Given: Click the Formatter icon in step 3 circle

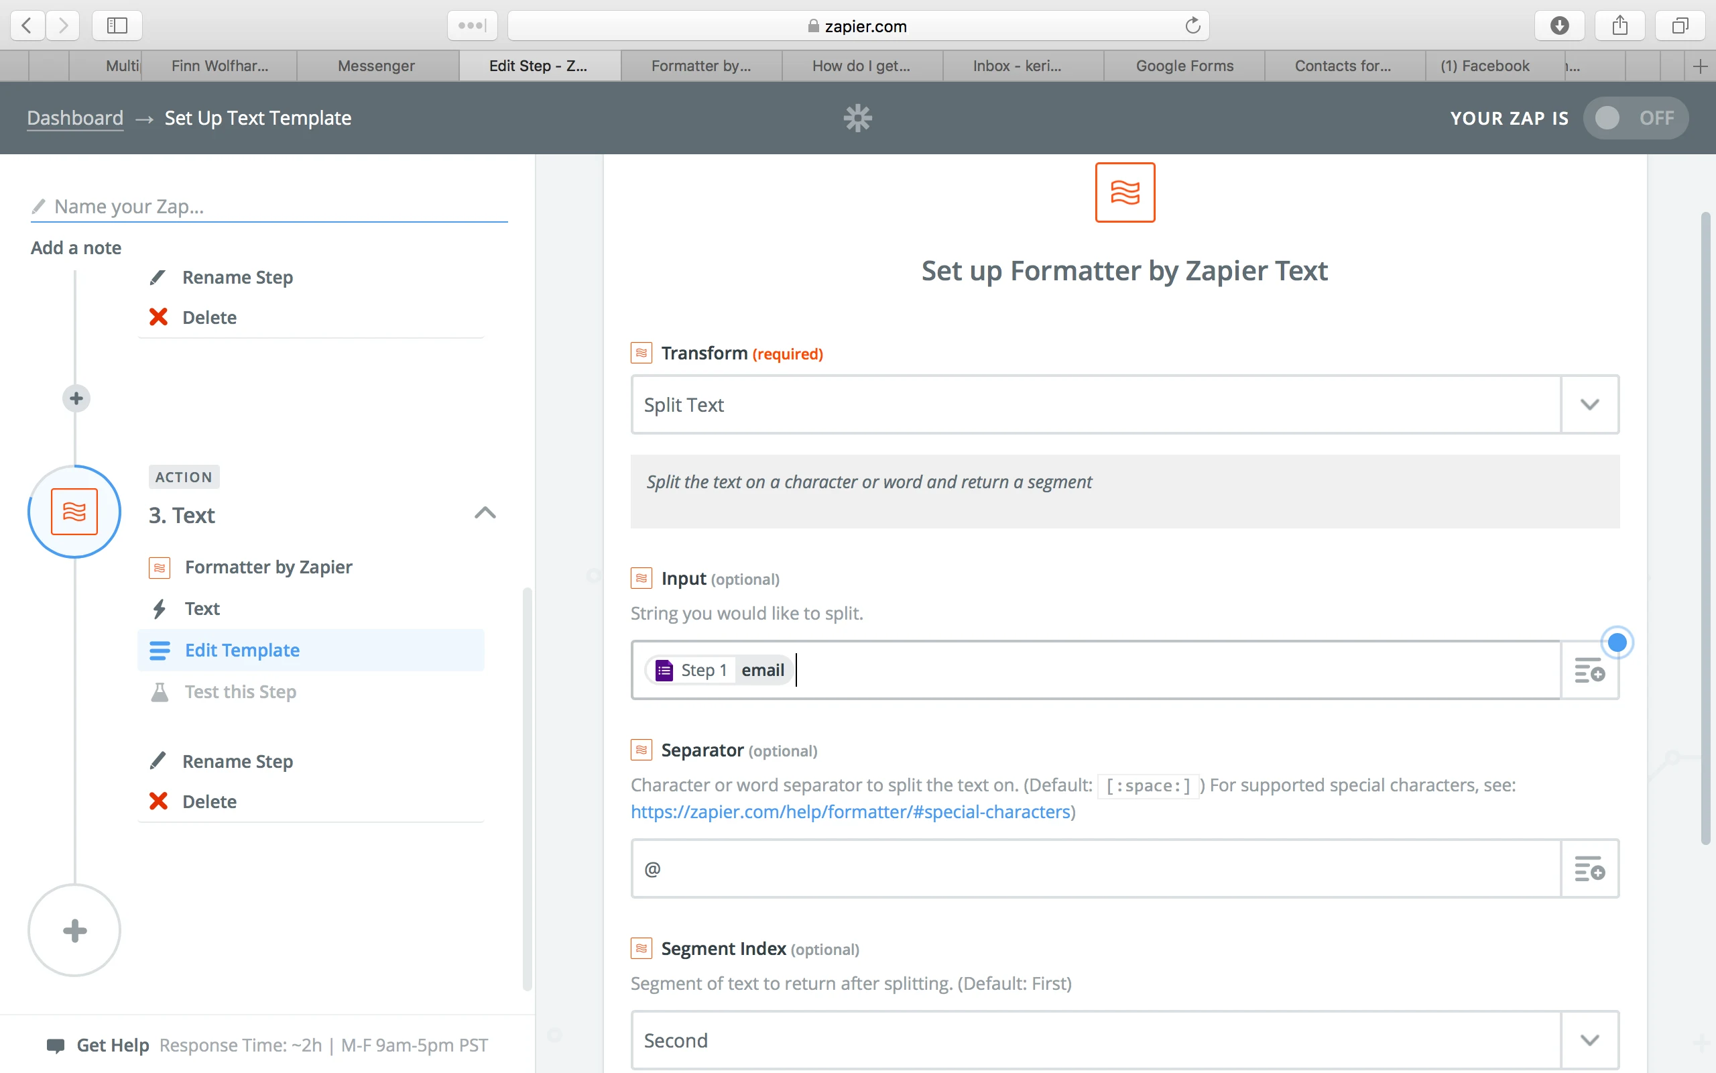Looking at the screenshot, I should [74, 512].
